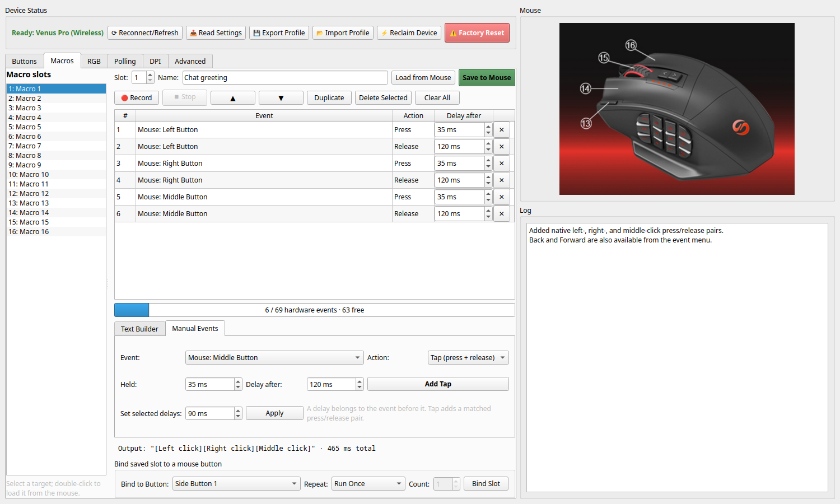Click Reconnect/Refresh device button
The height and width of the screenshot is (504, 840).
tap(145, 32)
